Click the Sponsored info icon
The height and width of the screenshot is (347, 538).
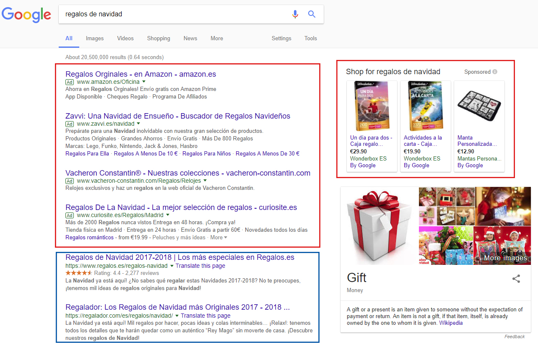pos(495,72)
